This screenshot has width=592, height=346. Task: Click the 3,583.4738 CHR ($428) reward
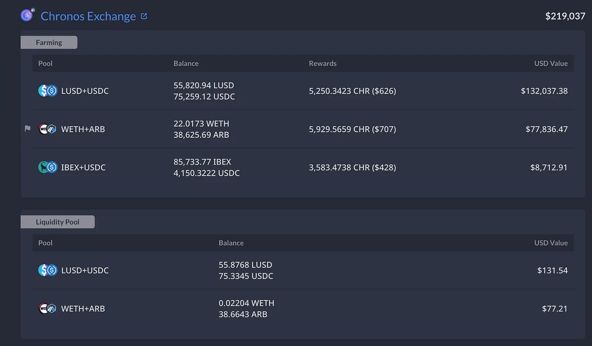tap(353, 167)
